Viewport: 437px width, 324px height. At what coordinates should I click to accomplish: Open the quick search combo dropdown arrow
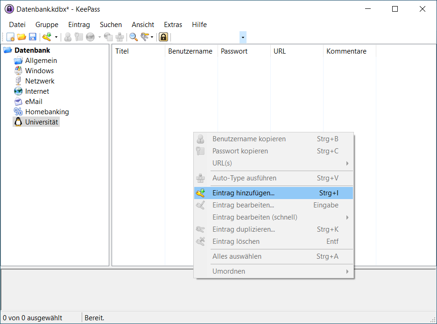(x=243, y=37)
